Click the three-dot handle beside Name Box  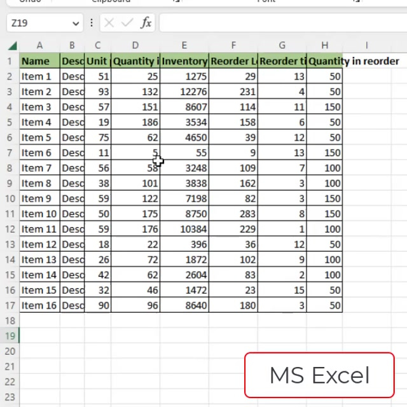point(92,24)
